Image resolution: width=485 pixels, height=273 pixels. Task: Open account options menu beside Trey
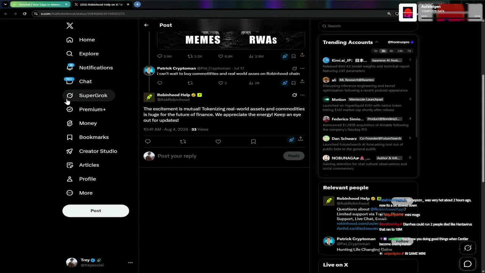[x=130, y=262]
